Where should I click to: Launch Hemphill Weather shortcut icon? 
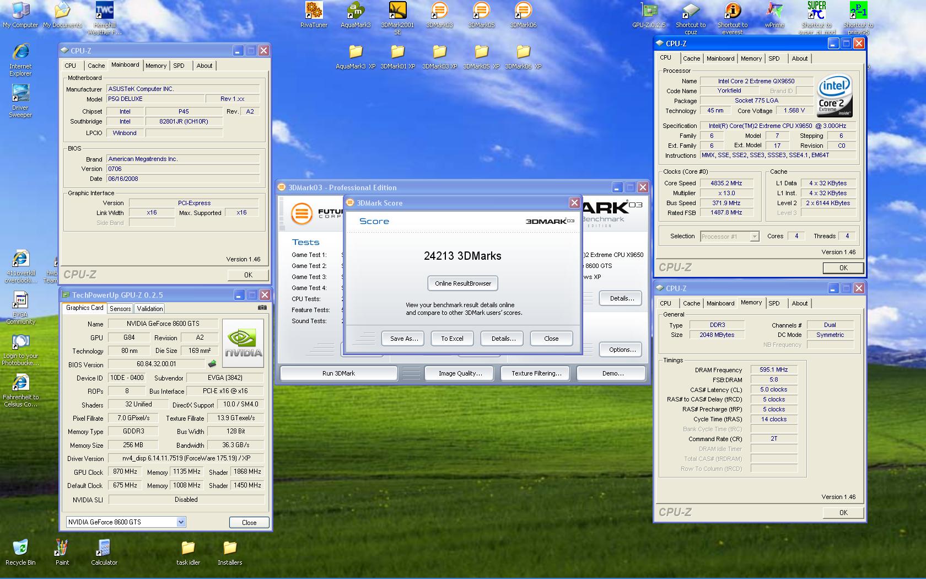(104, 18)
